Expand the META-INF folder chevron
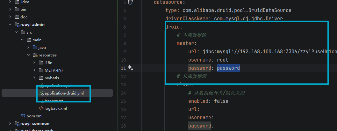The height and width of the screenshot is (131, 337). pos(34,70)
